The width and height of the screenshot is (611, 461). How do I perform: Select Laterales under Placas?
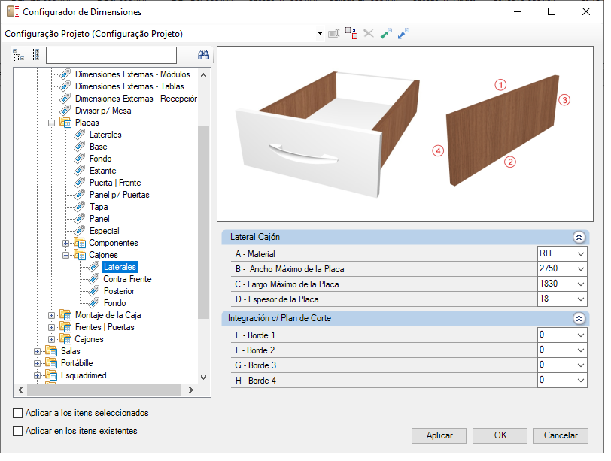105,135
